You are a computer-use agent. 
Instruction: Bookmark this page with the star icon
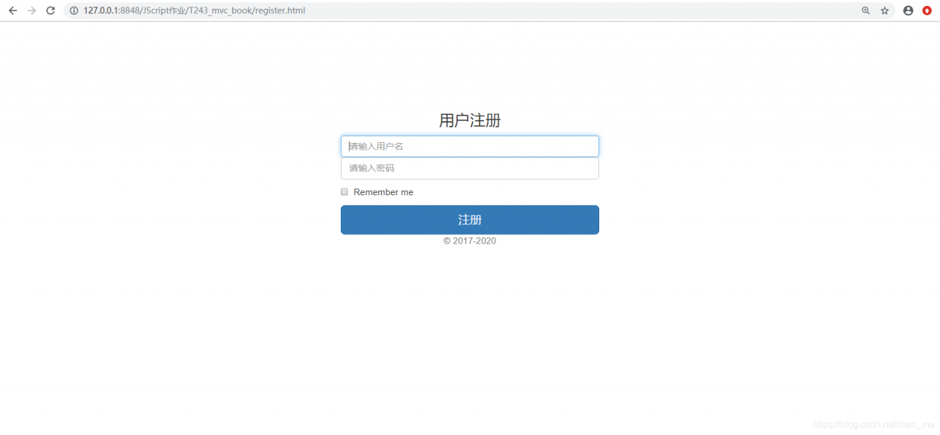point(885,11)
